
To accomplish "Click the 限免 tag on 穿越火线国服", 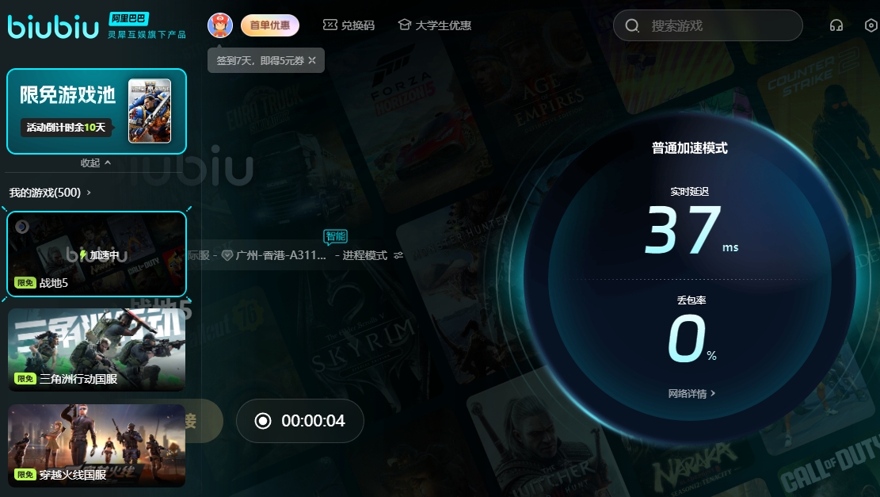I will pos(25,475).
